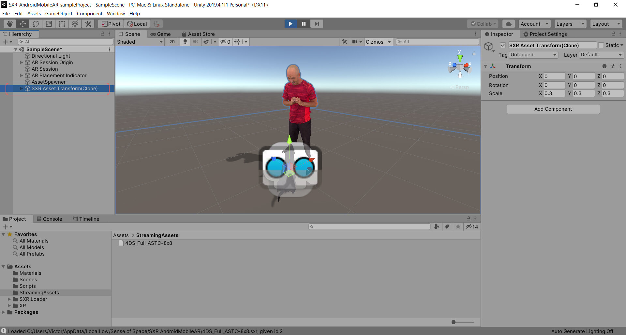Switch to Project Settings tab

545,34
